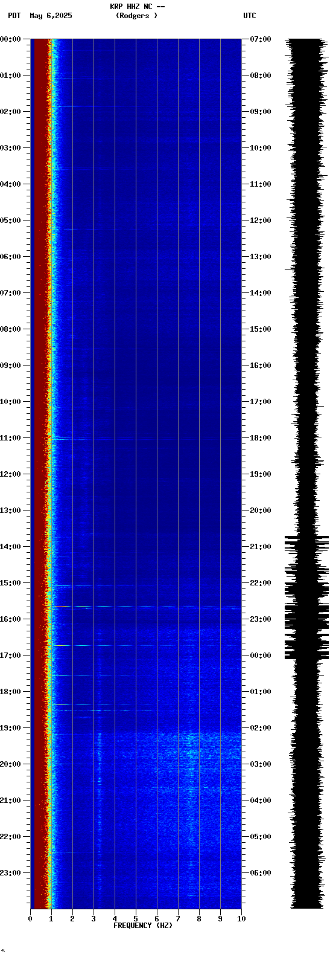Click the 06:00 UTC time label
The height and width of the screenshot is (957, 333).
tap(261, 873)
